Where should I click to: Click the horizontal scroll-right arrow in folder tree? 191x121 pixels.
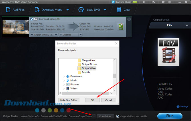pyautogui.click(x=111, y=93)
